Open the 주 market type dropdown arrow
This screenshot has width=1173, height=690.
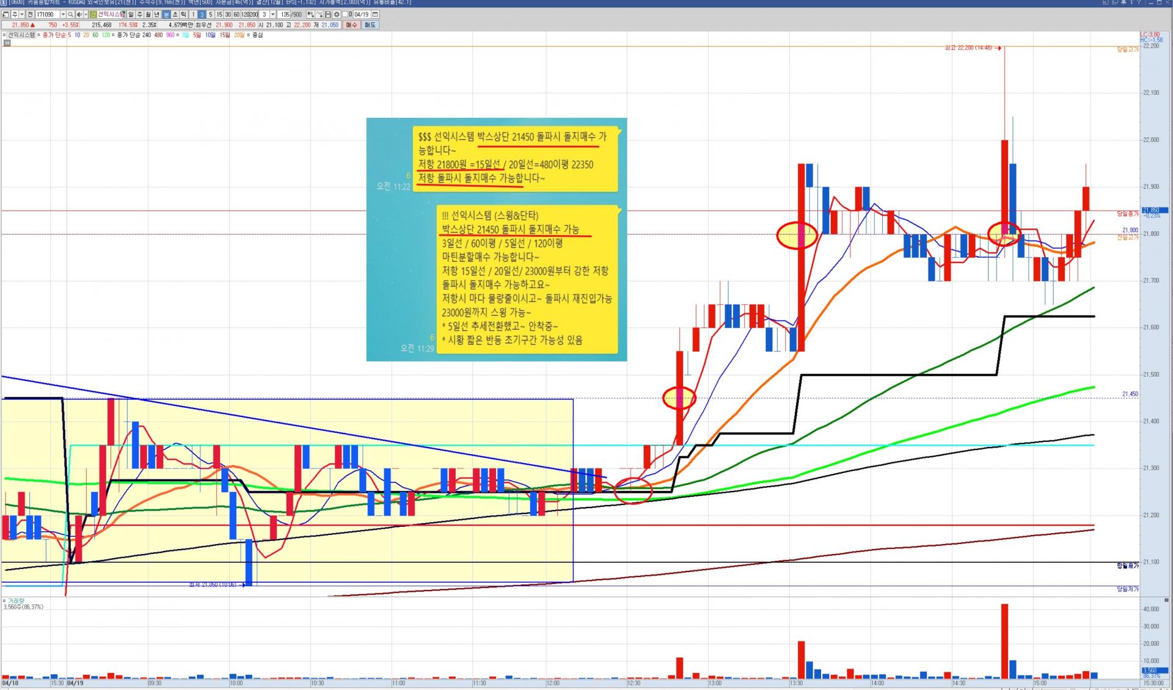click(x=22, y=14)
